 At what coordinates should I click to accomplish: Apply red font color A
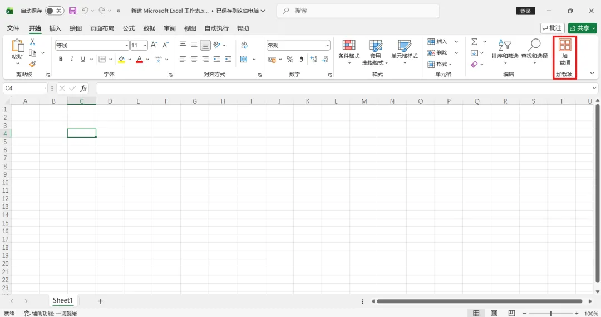point(139,59)
